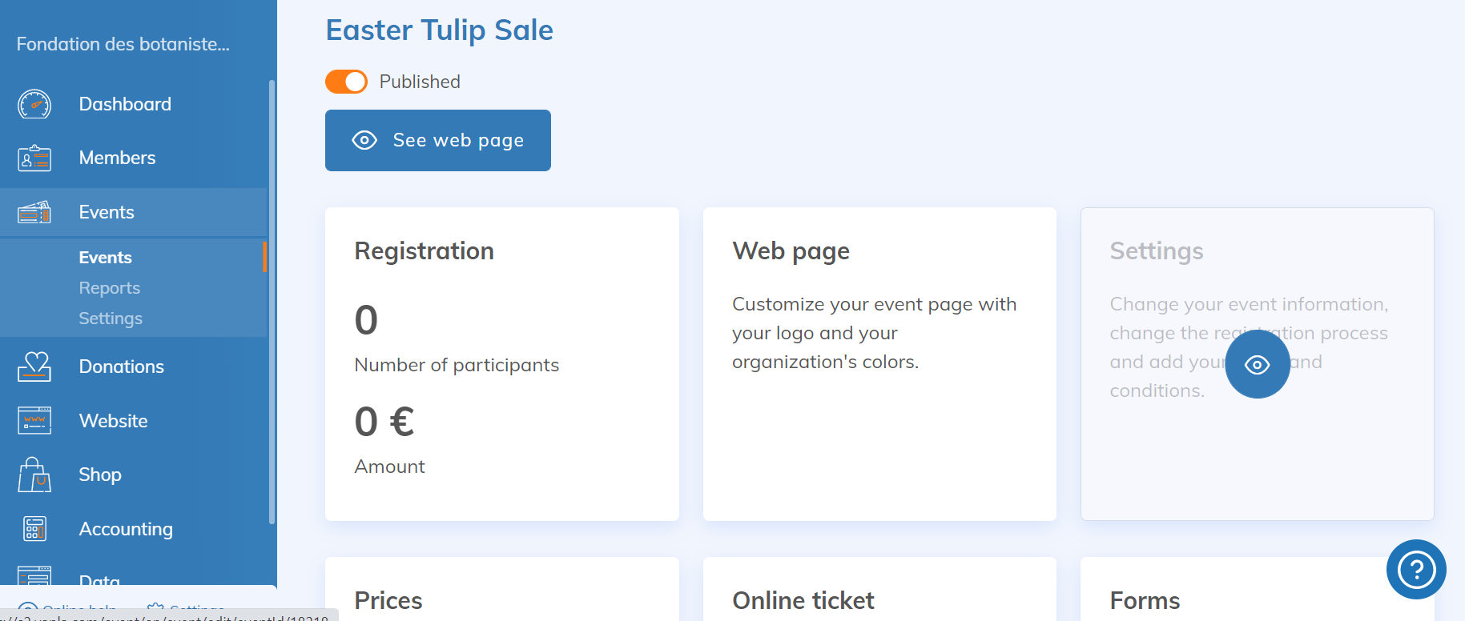Open the Prices card

tap(501, 592)
